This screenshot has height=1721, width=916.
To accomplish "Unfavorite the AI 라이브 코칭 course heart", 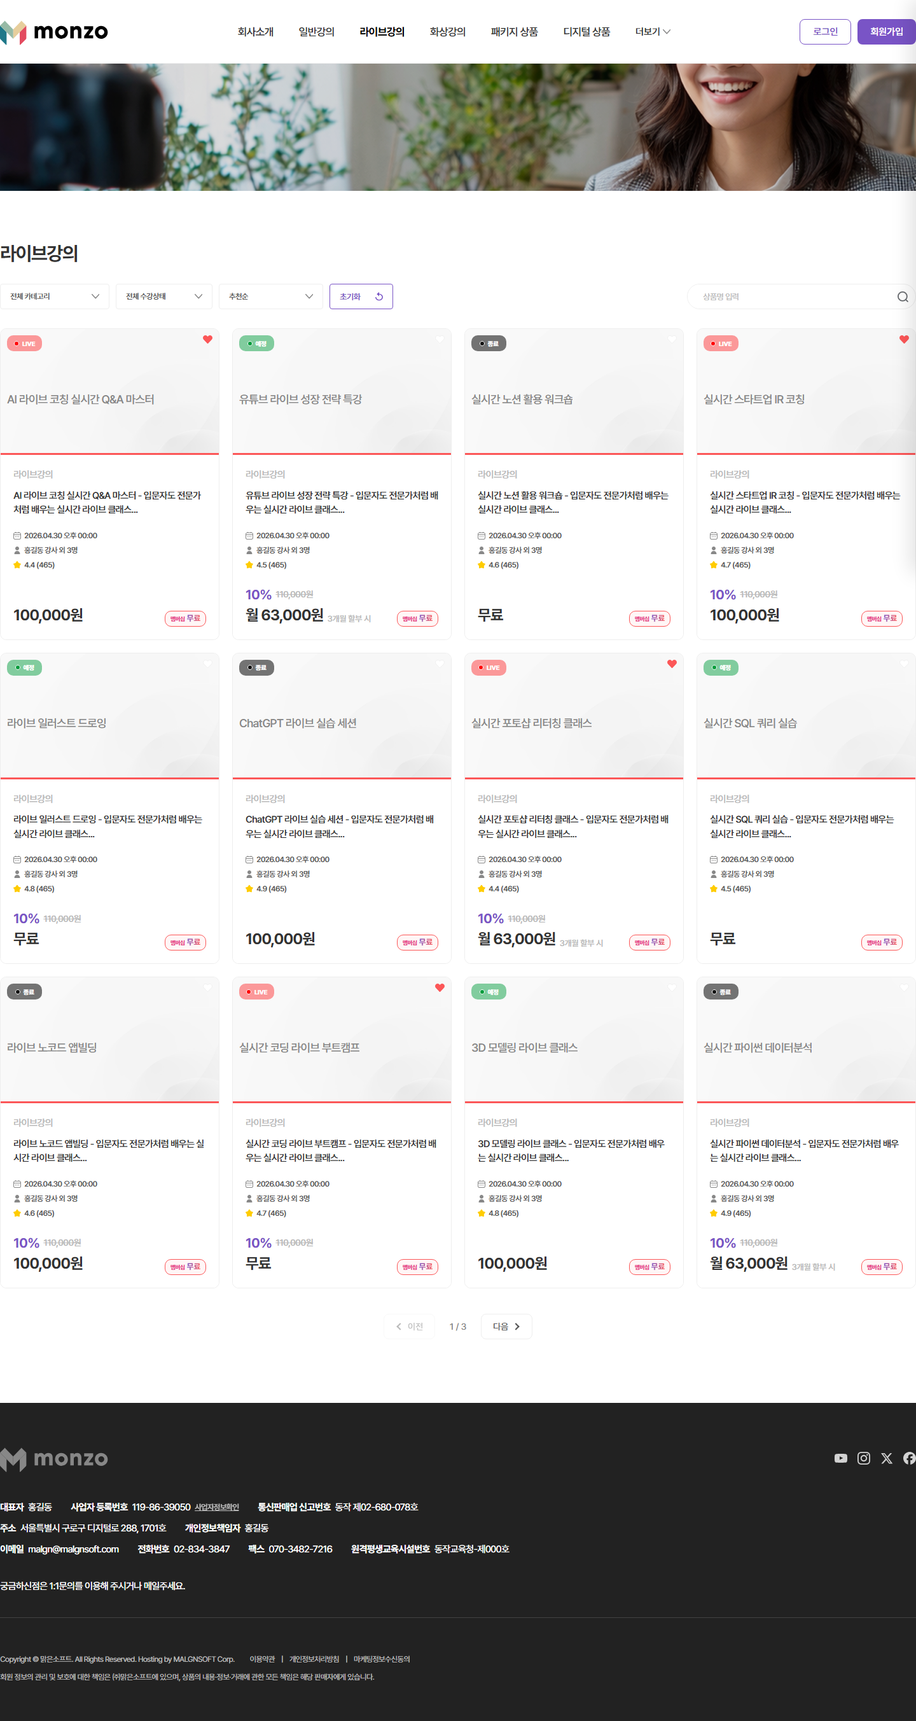I will click(208, 339).
